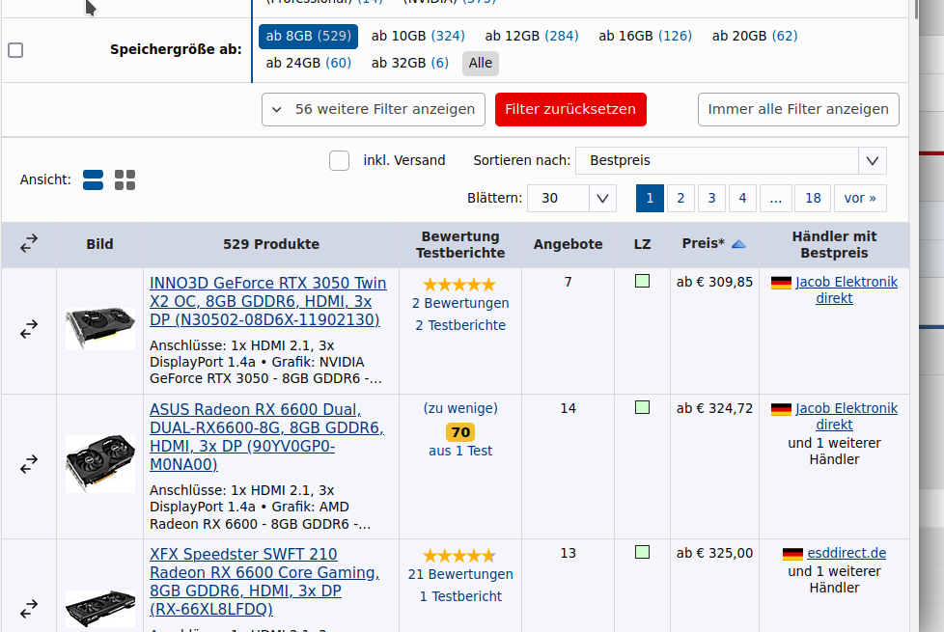
Task: Open 21 Bewertungen for XFX card
Action: click(460, 574)
